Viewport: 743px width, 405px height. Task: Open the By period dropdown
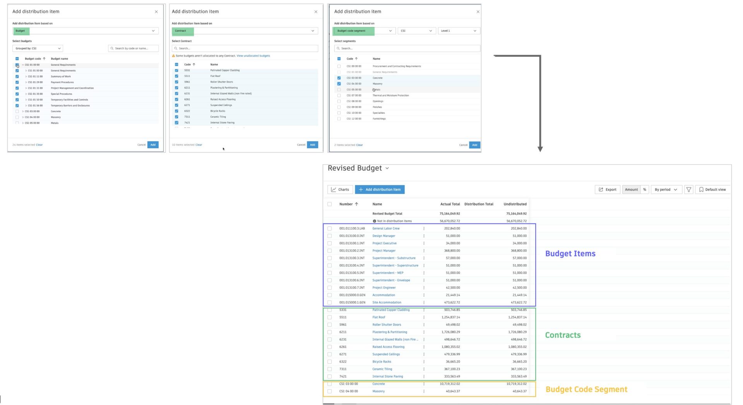tap(666, 190)
